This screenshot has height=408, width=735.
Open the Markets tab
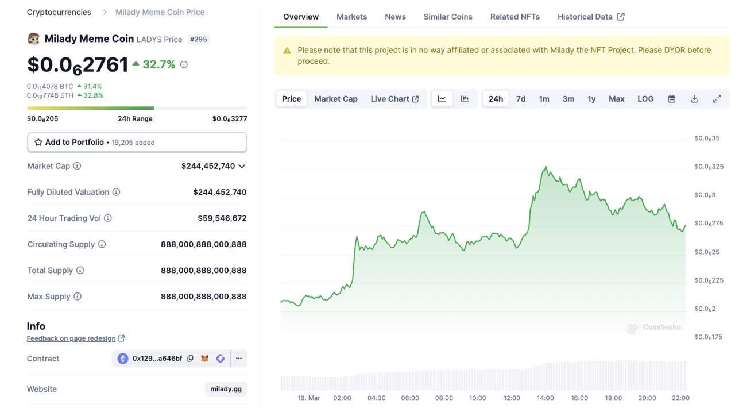coord(351,17)
